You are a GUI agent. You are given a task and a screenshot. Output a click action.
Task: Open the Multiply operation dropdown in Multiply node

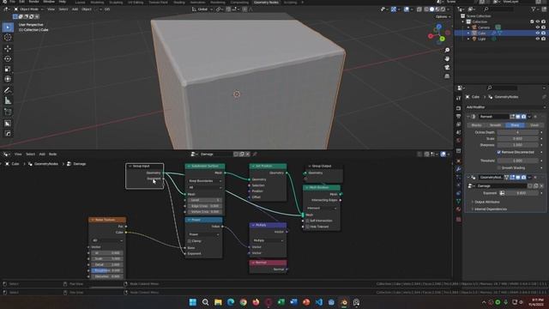268,240
